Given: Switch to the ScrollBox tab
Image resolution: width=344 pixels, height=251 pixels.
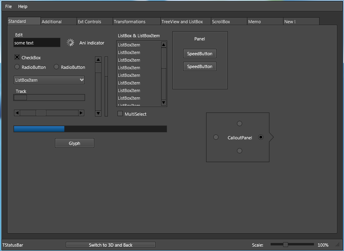Looking at the screenshot, I should (229, 22).
